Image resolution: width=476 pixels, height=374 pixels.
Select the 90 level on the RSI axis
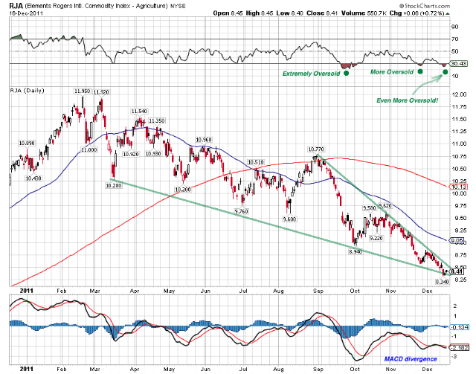[x=454, y=27]
